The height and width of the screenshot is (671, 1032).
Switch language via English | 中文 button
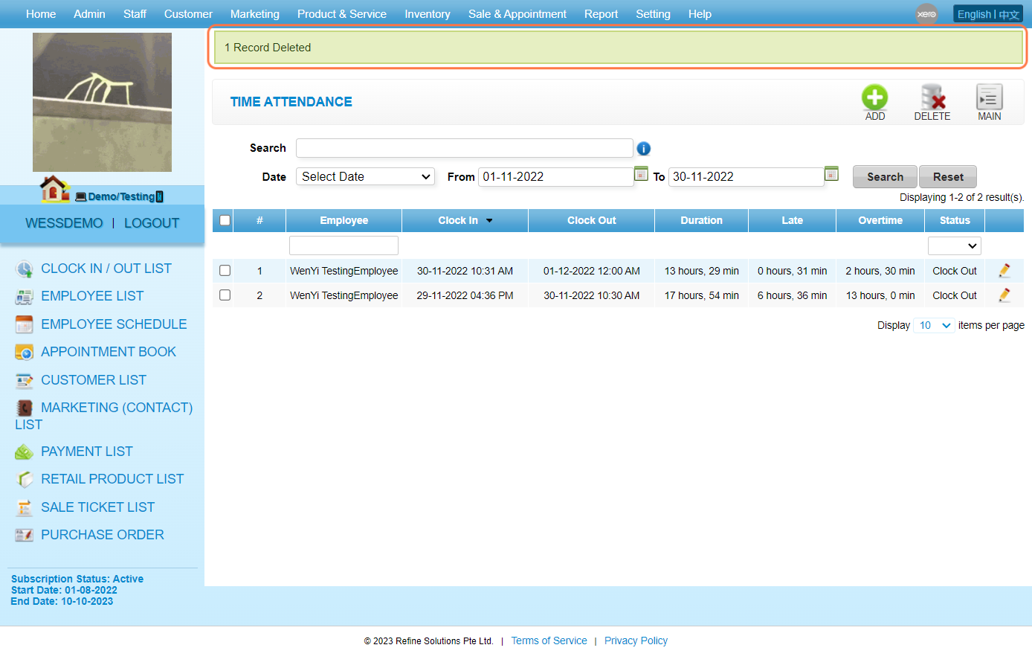point(988,14)
